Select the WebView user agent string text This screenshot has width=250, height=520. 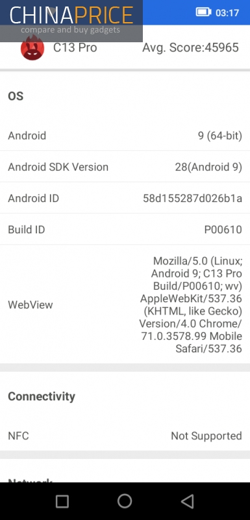[191, 305]
